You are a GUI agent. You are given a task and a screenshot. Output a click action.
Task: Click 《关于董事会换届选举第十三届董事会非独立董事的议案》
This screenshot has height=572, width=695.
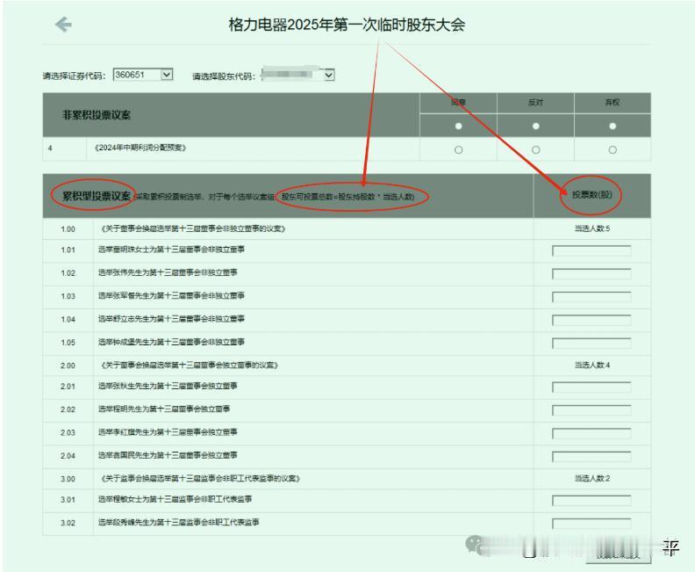pyautogui.click(x=193, y=229)
